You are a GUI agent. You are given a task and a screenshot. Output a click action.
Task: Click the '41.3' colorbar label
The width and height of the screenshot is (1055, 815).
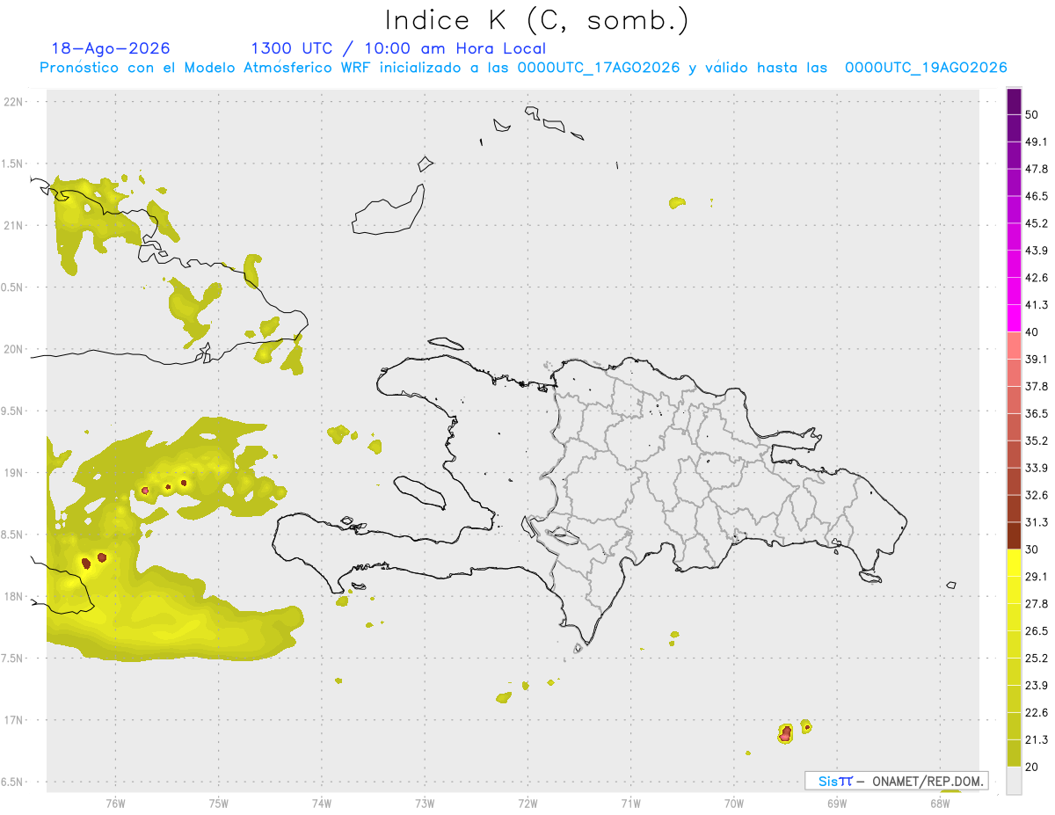(1037, 305)
